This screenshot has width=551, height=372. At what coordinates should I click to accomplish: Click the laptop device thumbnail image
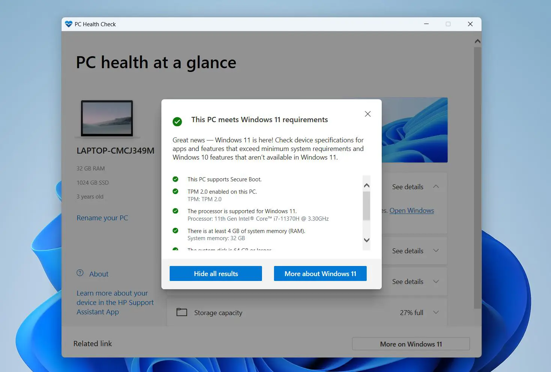tap(107, 118)
